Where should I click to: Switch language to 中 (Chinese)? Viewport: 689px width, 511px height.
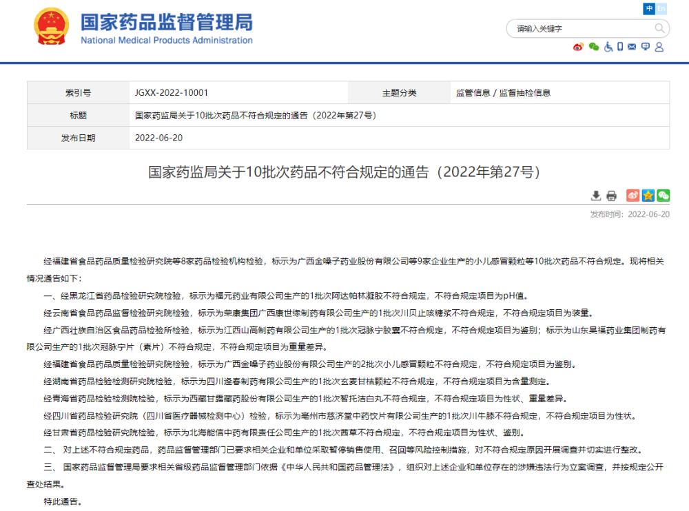point(650,8)
